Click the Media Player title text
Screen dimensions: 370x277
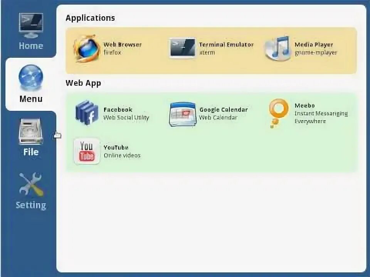click(x=314, y=45)
